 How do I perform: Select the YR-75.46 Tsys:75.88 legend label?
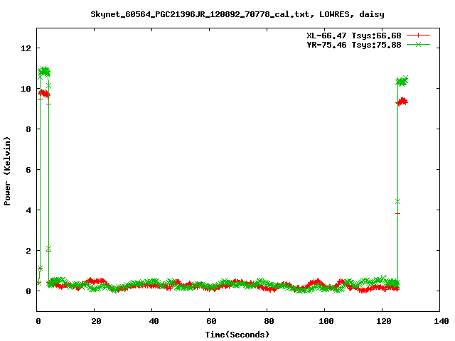[354, 45]
